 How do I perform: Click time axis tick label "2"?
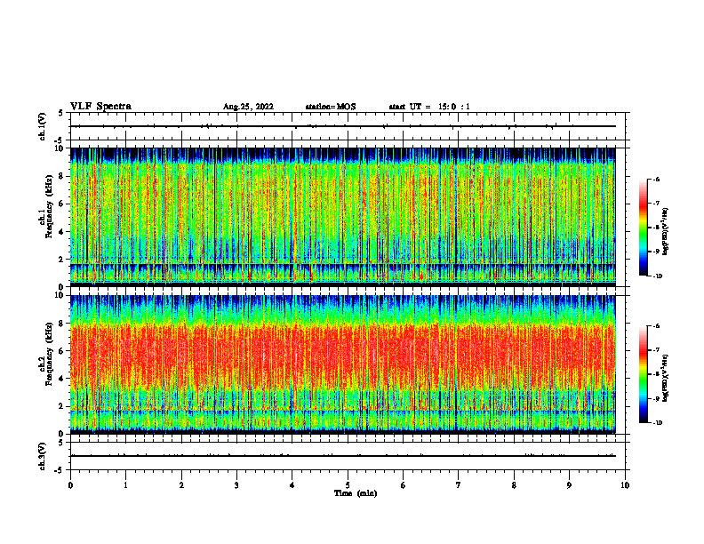click(x=181, y=485)
